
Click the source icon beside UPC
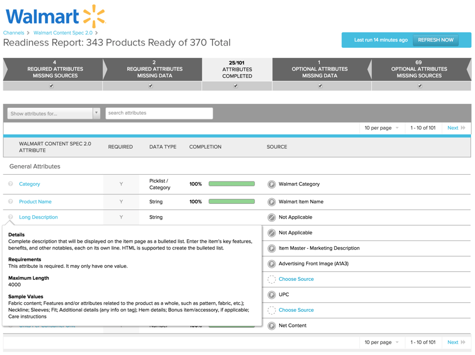pyautogui.click(x=271, y=294)
